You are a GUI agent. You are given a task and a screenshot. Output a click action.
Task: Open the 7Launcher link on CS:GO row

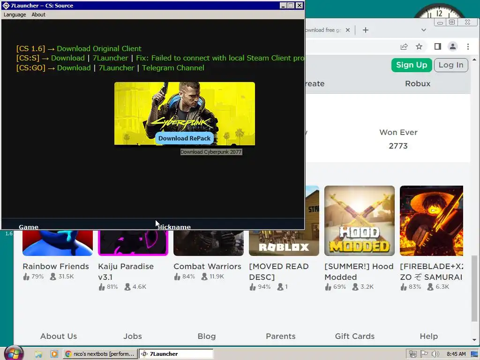tap(116, 68)
